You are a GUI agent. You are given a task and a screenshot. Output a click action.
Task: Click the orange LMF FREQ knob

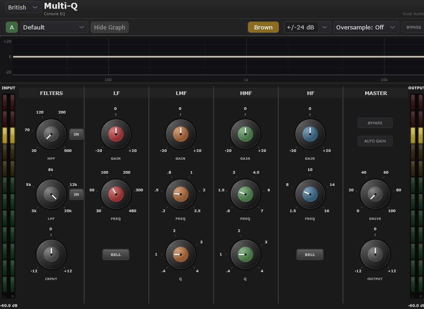[181, 195]
